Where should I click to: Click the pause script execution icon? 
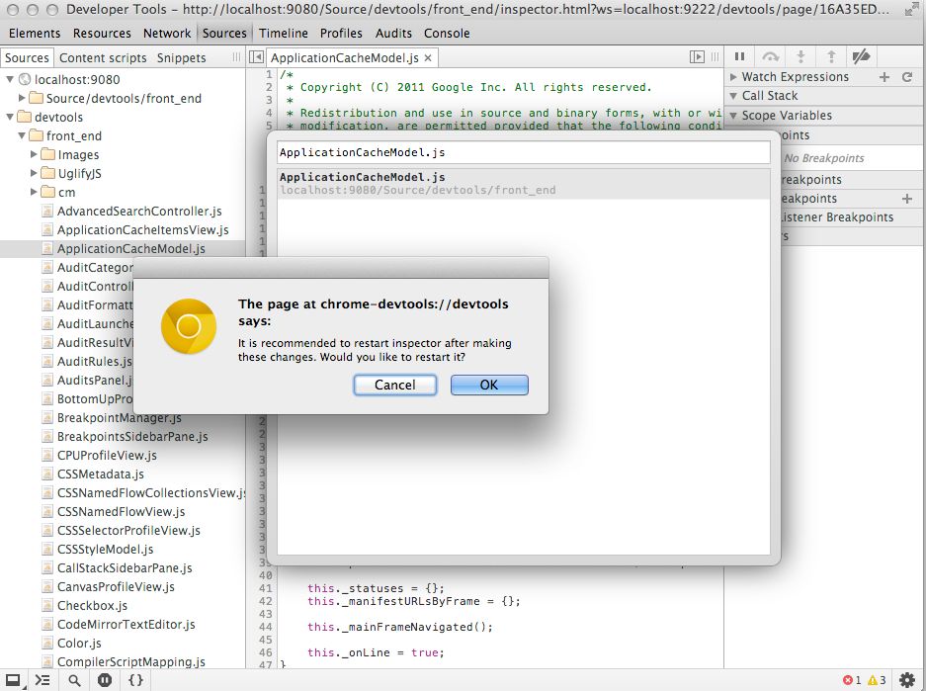tap(739, 56)
